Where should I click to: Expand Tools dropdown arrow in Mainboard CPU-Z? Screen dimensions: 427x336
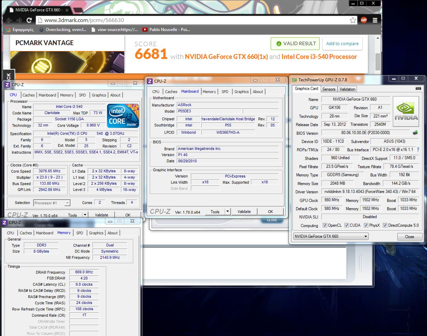tap(227, 212)
